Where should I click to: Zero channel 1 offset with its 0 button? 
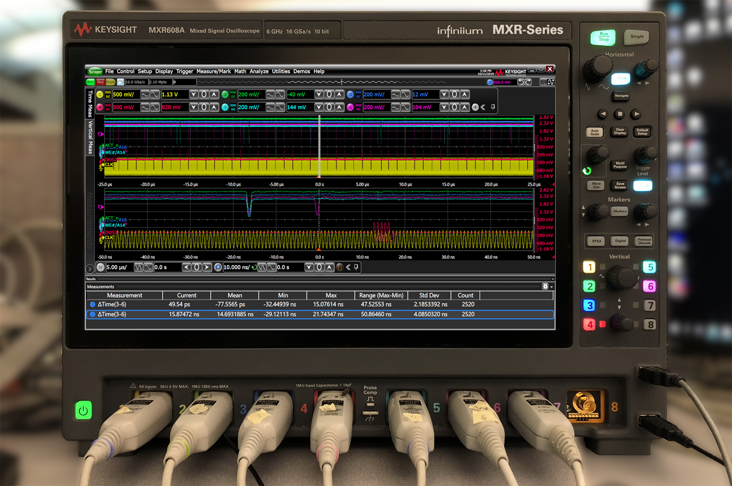[203, 95]
